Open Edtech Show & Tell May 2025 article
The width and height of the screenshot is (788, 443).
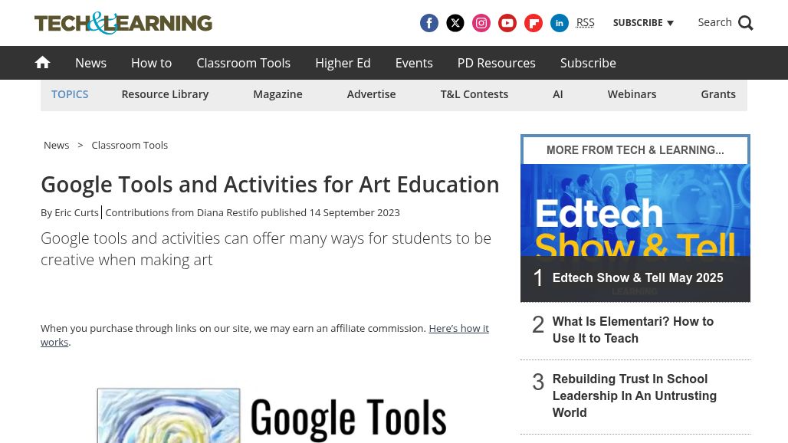(638, 277)
